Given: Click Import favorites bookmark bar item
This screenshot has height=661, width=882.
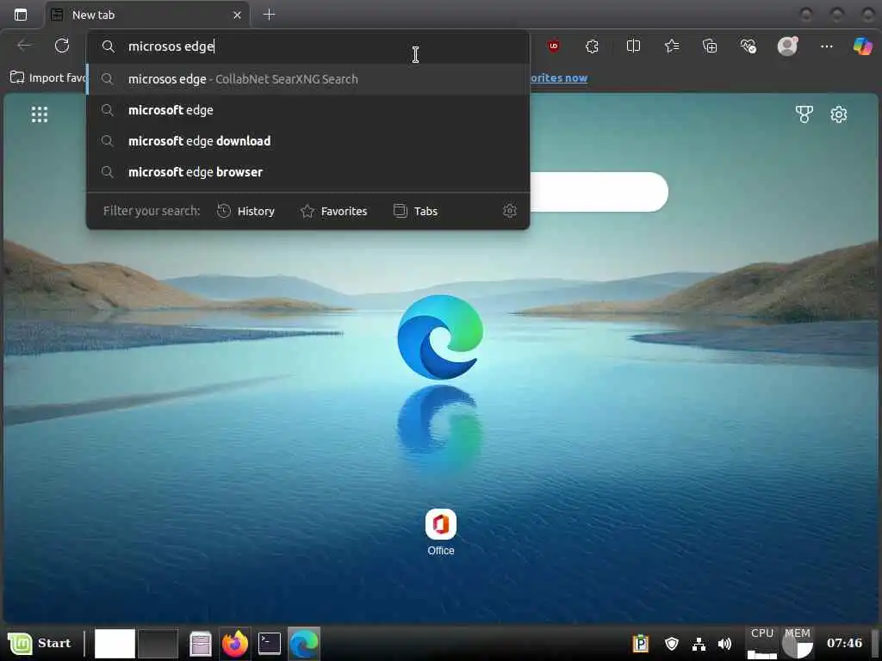Looking at the screenshot, I should click(x=48, y=77).
